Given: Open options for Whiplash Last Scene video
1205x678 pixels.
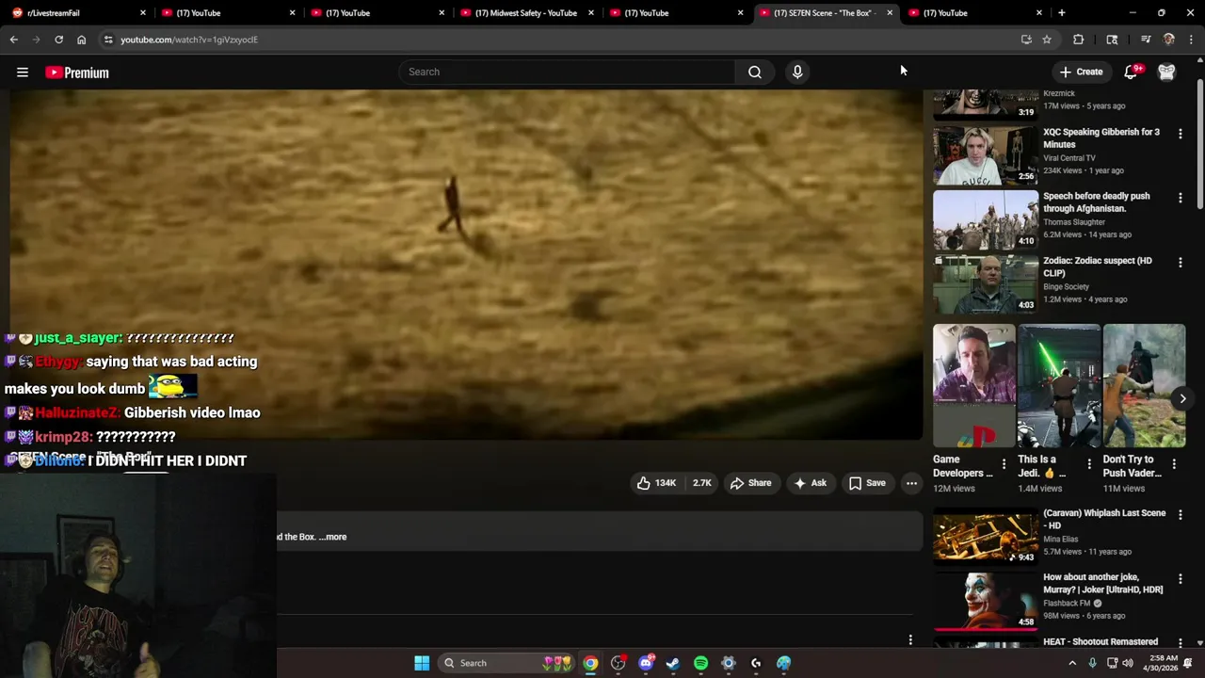Looking at the screenshot, I should click(1180, 515).
